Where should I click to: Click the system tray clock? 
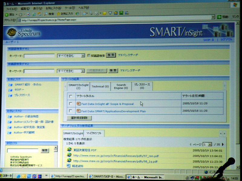pyautogui.click(x=235, y=178)
